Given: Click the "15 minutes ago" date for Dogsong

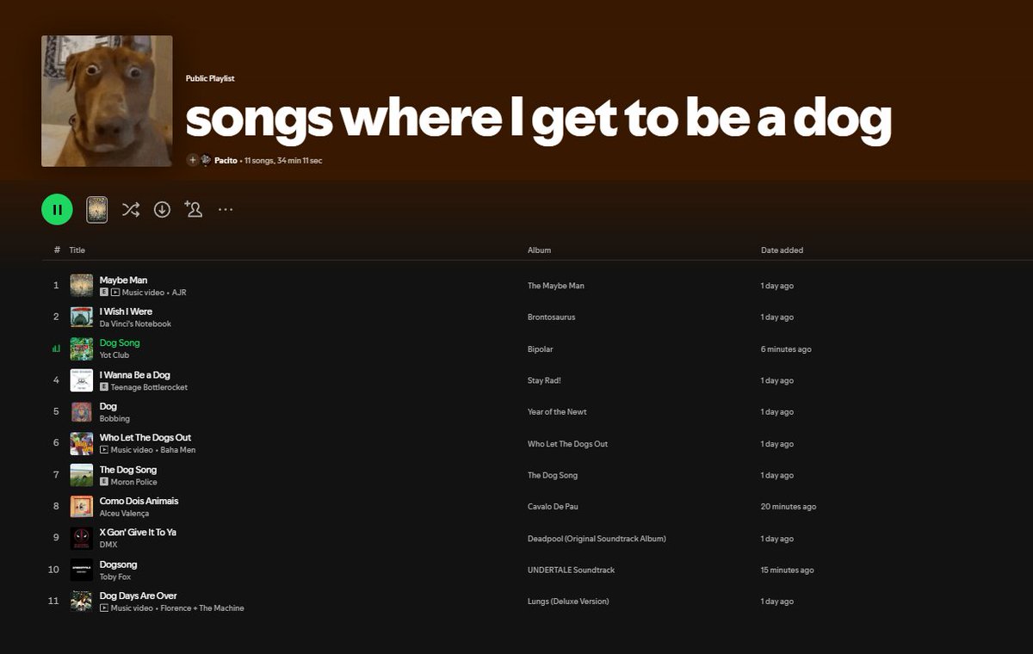Looking at the screenshot, I should 787,570.
